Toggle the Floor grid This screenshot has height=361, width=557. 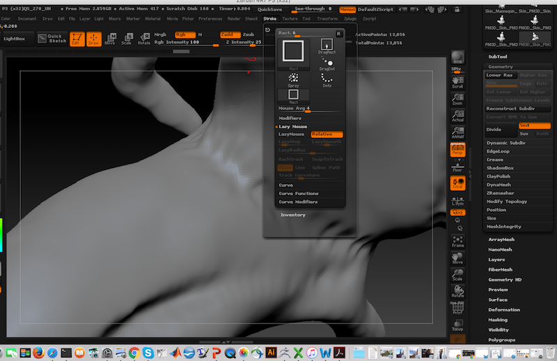click(457, 167)
